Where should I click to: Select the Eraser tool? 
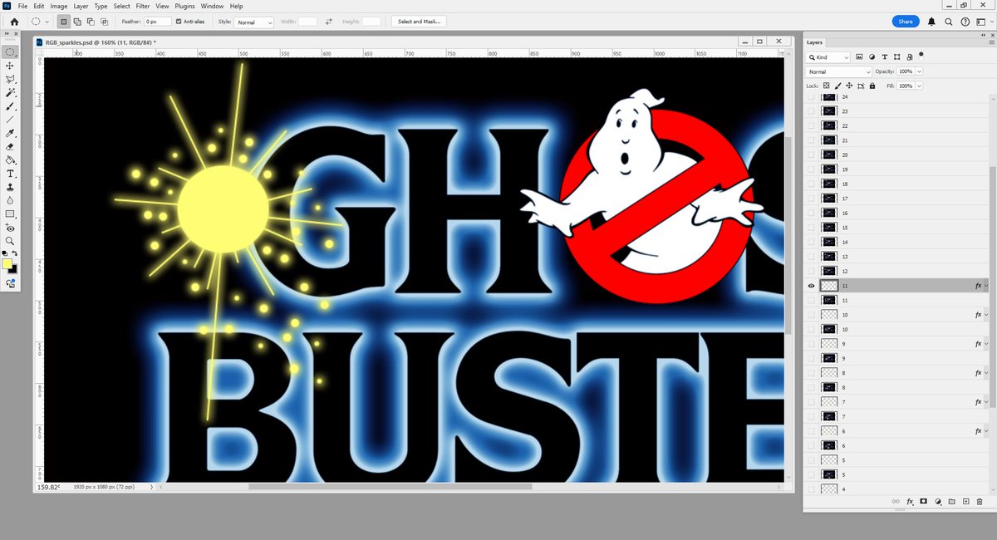[10, 146]
